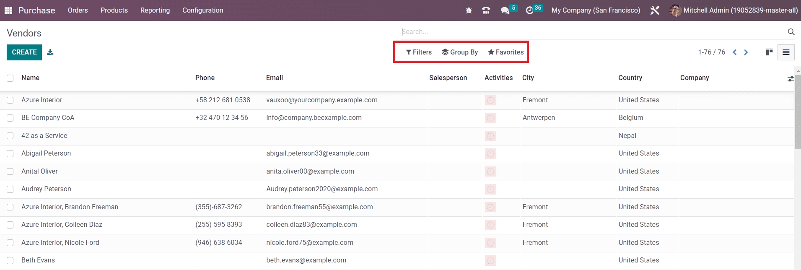
Task: Switch to list view
Action: pos(786,52)
